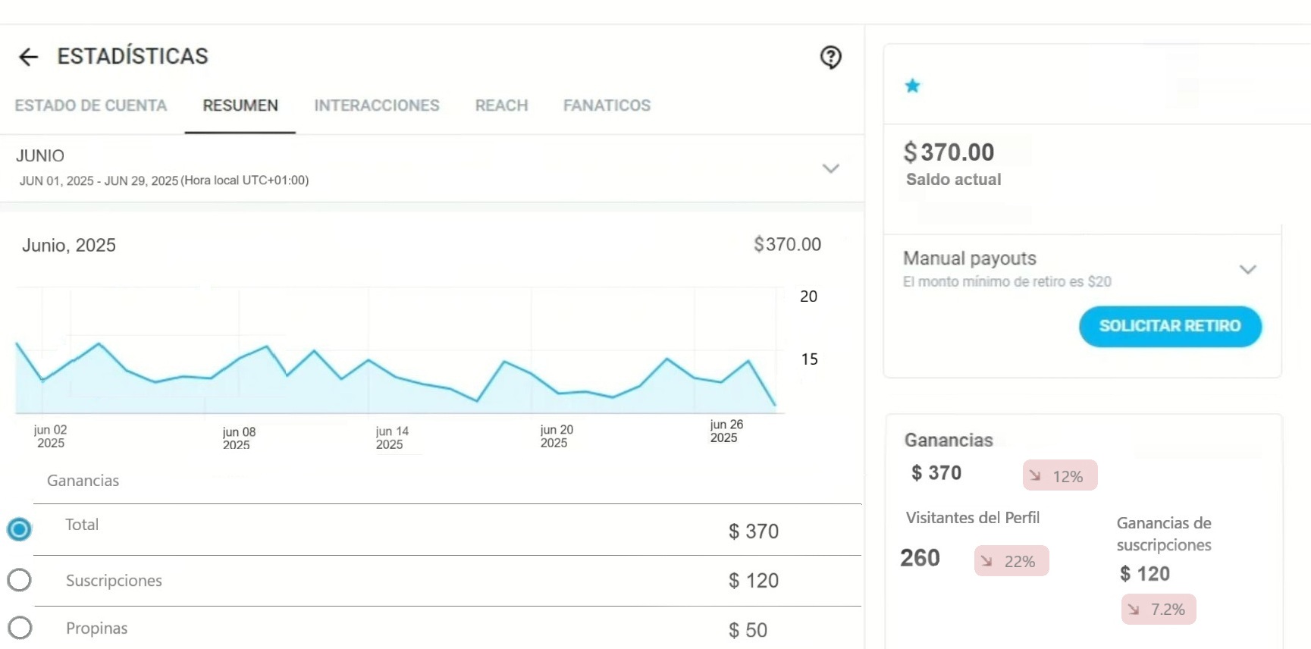
Task: Click the blue star icon
Action: point(912,86)
